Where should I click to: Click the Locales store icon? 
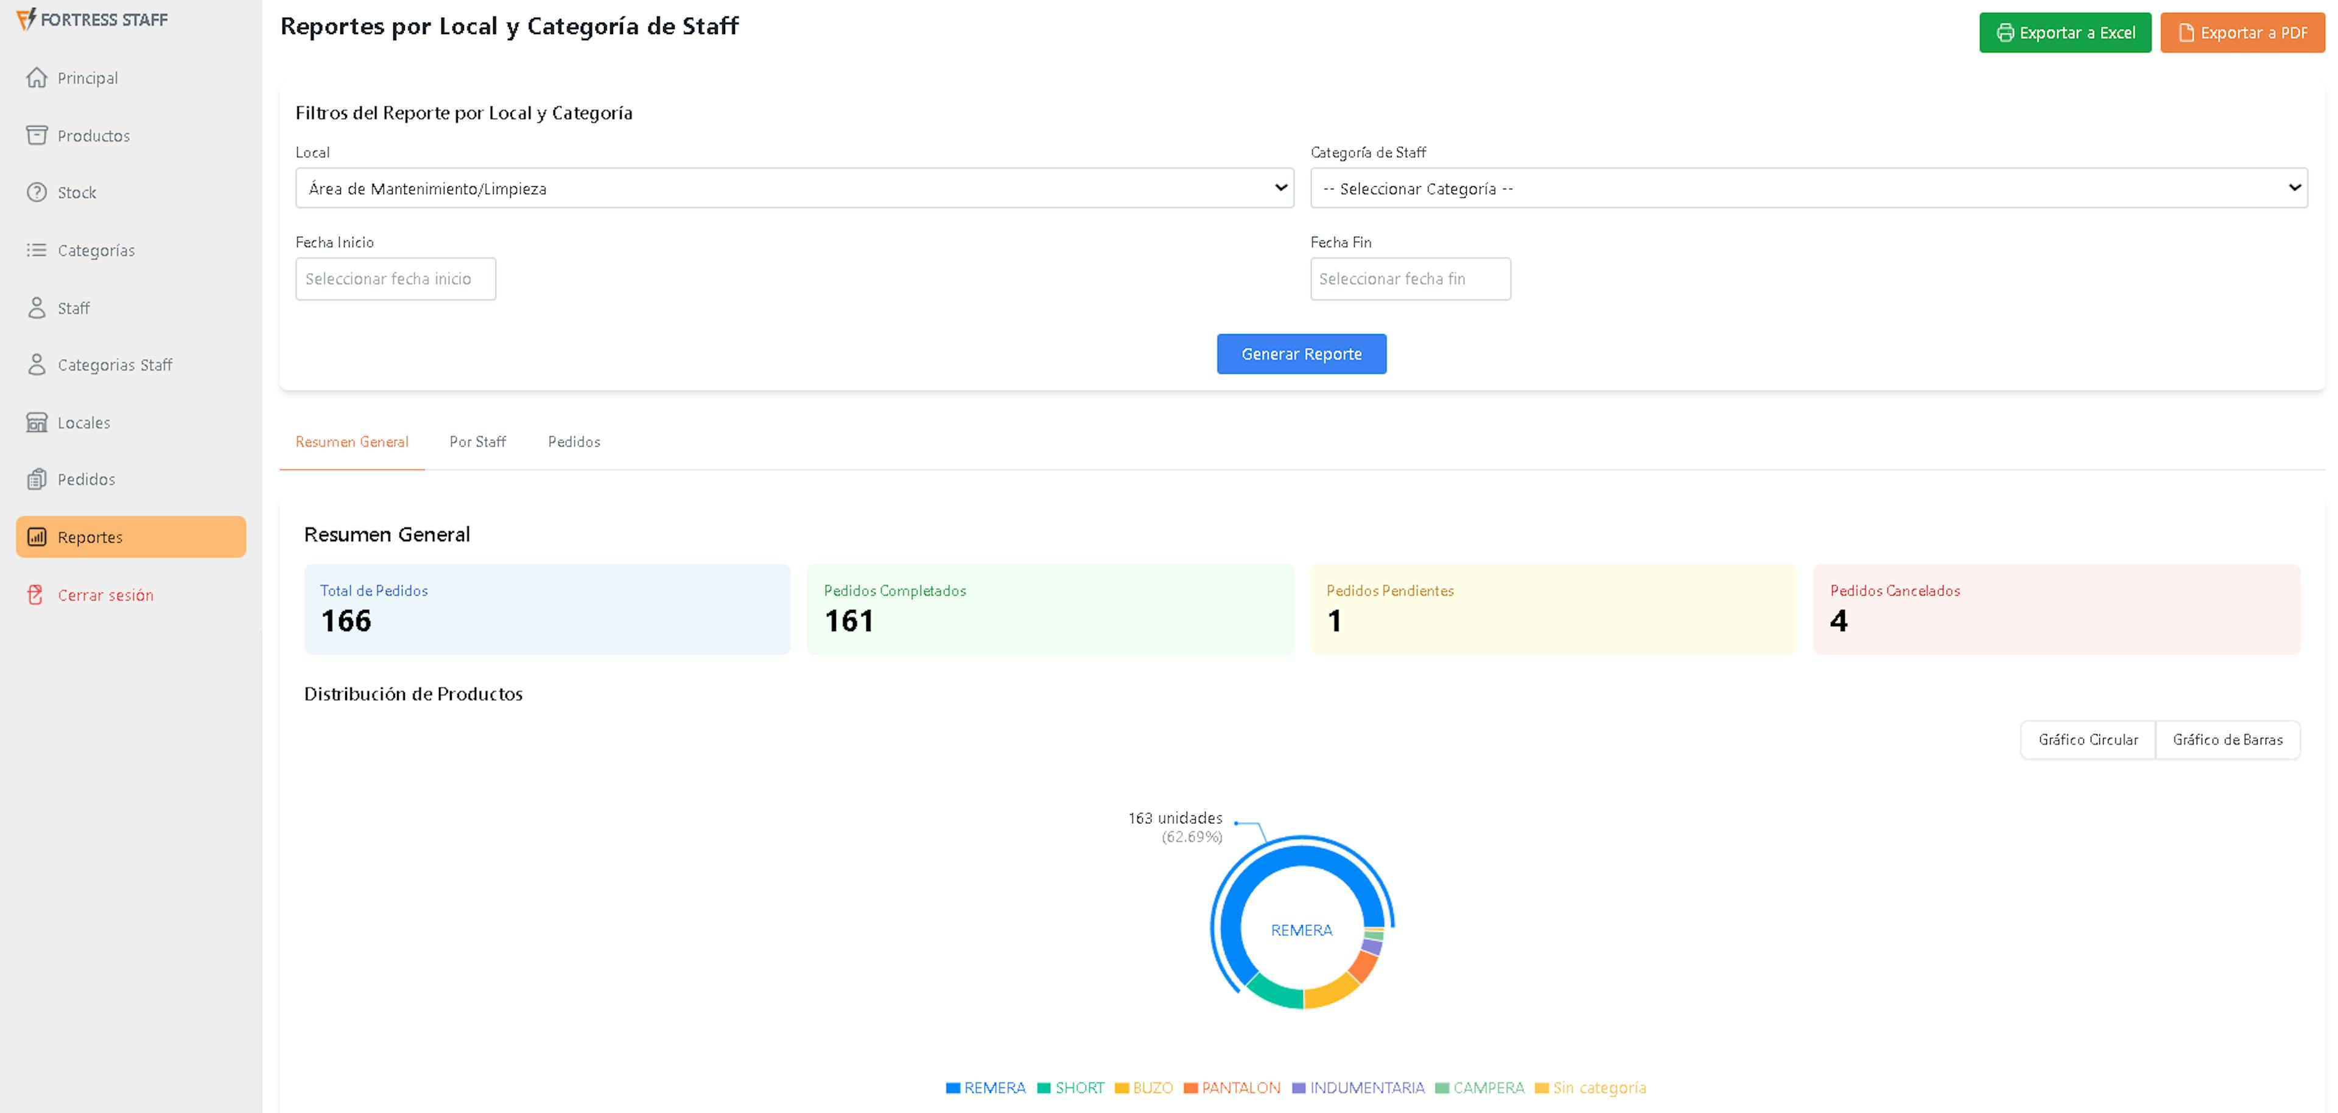(x=37, y=423)
